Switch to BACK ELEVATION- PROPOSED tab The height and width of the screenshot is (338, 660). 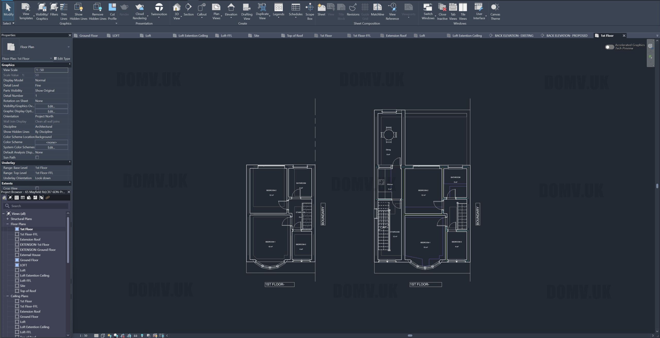[567, 35]
